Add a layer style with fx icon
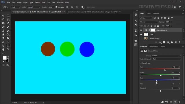The height and width of the screenshot is (104, 185). tap(160, 42)
